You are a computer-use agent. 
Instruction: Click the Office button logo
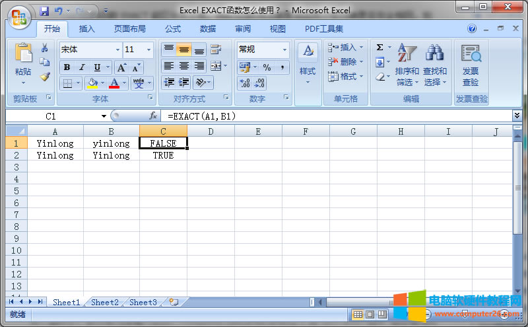coord(19,17)
